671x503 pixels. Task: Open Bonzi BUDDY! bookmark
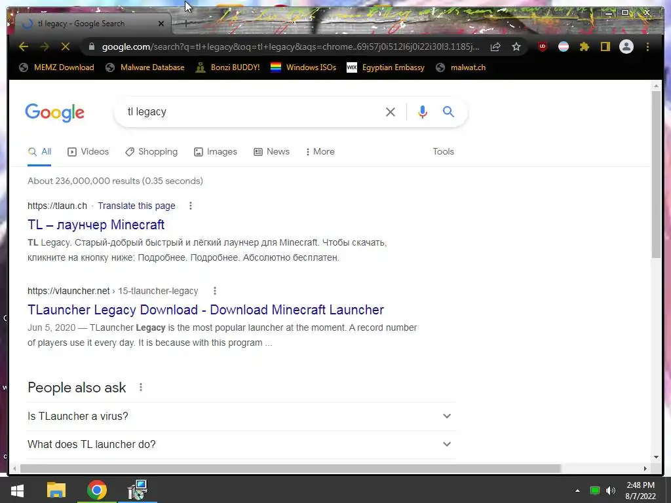[x=227, y=67]
